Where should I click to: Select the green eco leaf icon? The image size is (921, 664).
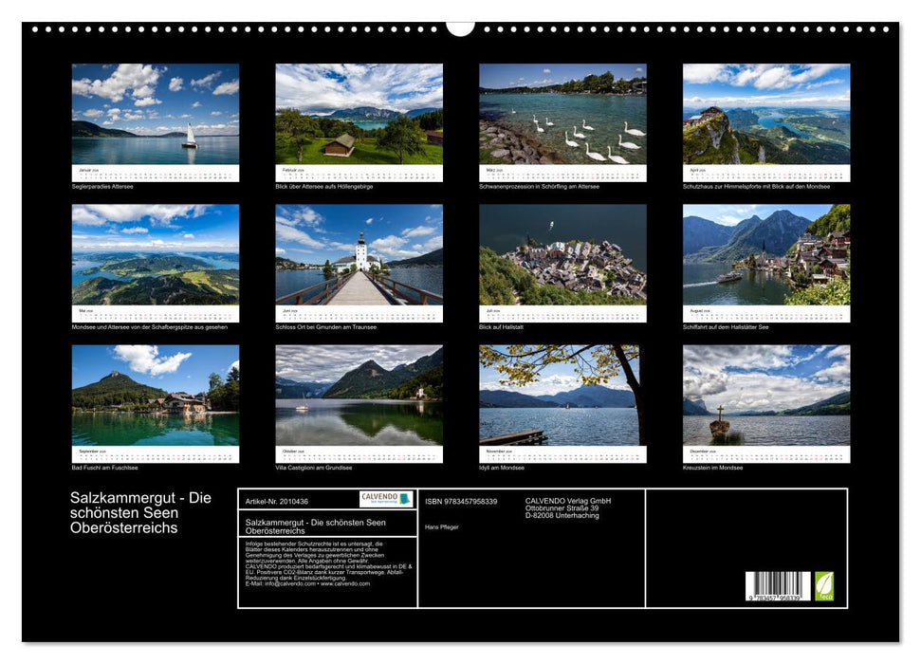point(827,585)
